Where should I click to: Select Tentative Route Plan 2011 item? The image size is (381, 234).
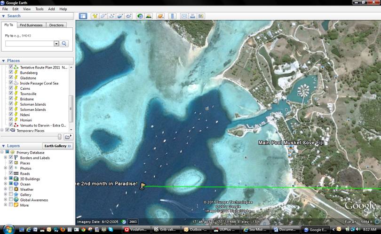click(44, 68)
